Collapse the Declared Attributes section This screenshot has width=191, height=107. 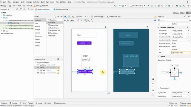point(159,28)
